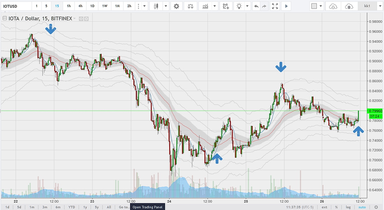384x210 pixels.
Task: Switch to 2h interval
Action: (x=129, y=6)
